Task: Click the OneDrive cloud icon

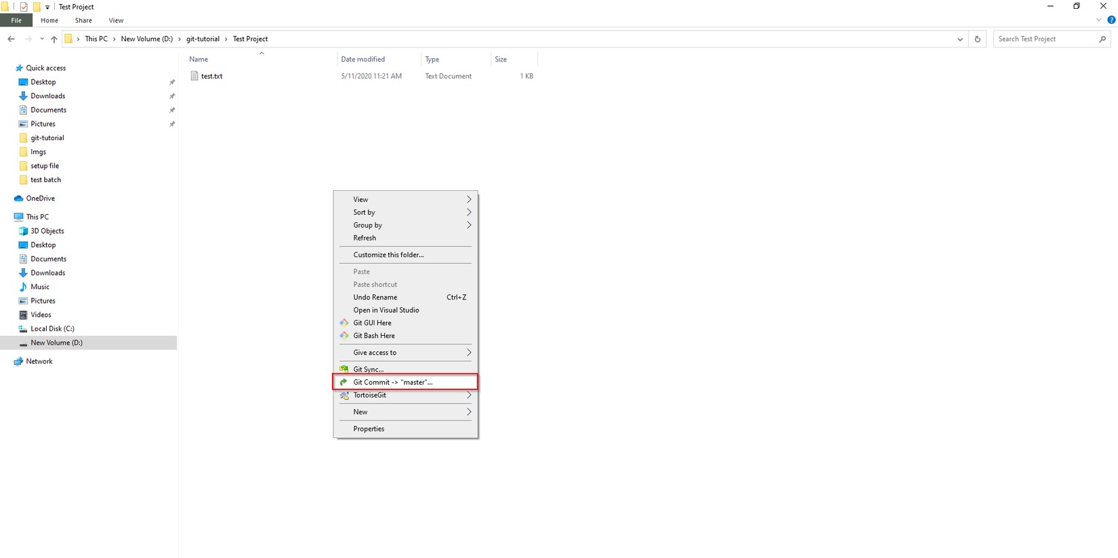Action: tap(19, 198)
